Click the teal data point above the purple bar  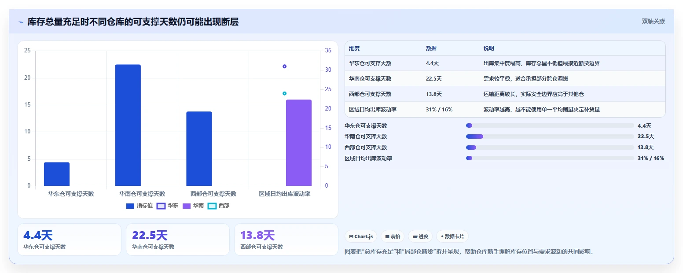click(284, 93)
